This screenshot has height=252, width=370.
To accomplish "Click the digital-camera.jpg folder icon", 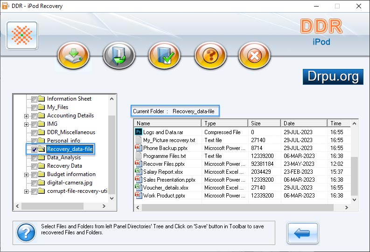I will pyautogui.click(x=42, y=183).
